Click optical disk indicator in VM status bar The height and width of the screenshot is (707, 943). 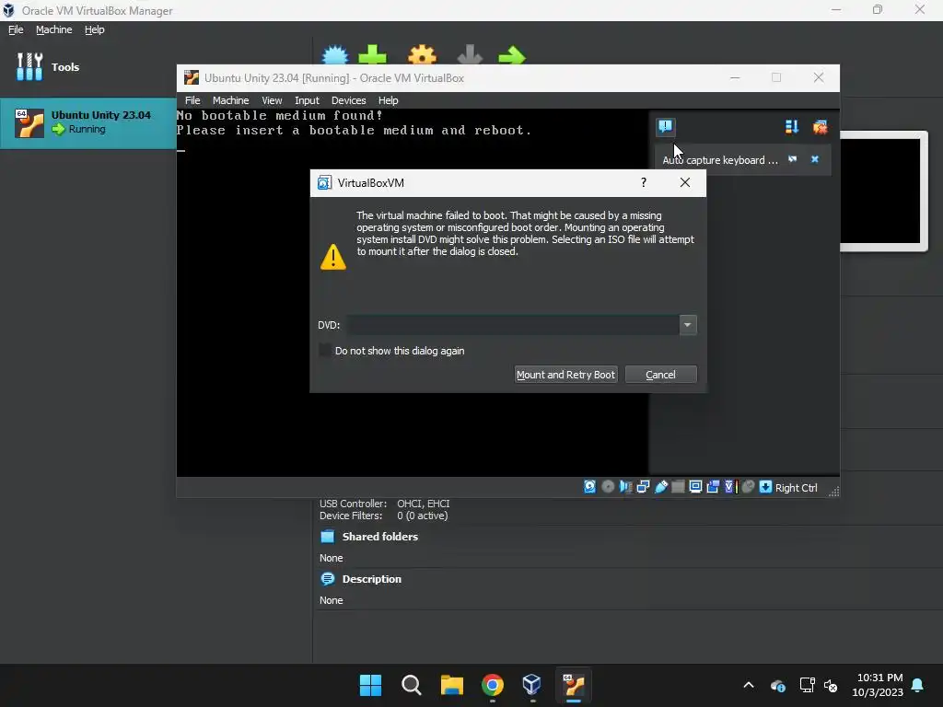click(x=608, y=487)
